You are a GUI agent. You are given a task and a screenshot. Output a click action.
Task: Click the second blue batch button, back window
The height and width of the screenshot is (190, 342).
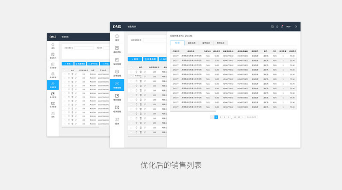(x=80, y=64)
